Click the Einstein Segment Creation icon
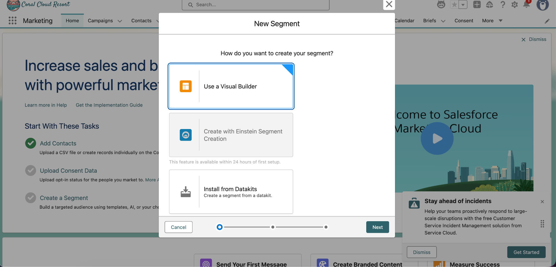Viewport: 556px width, 267px height. [186, 135]
